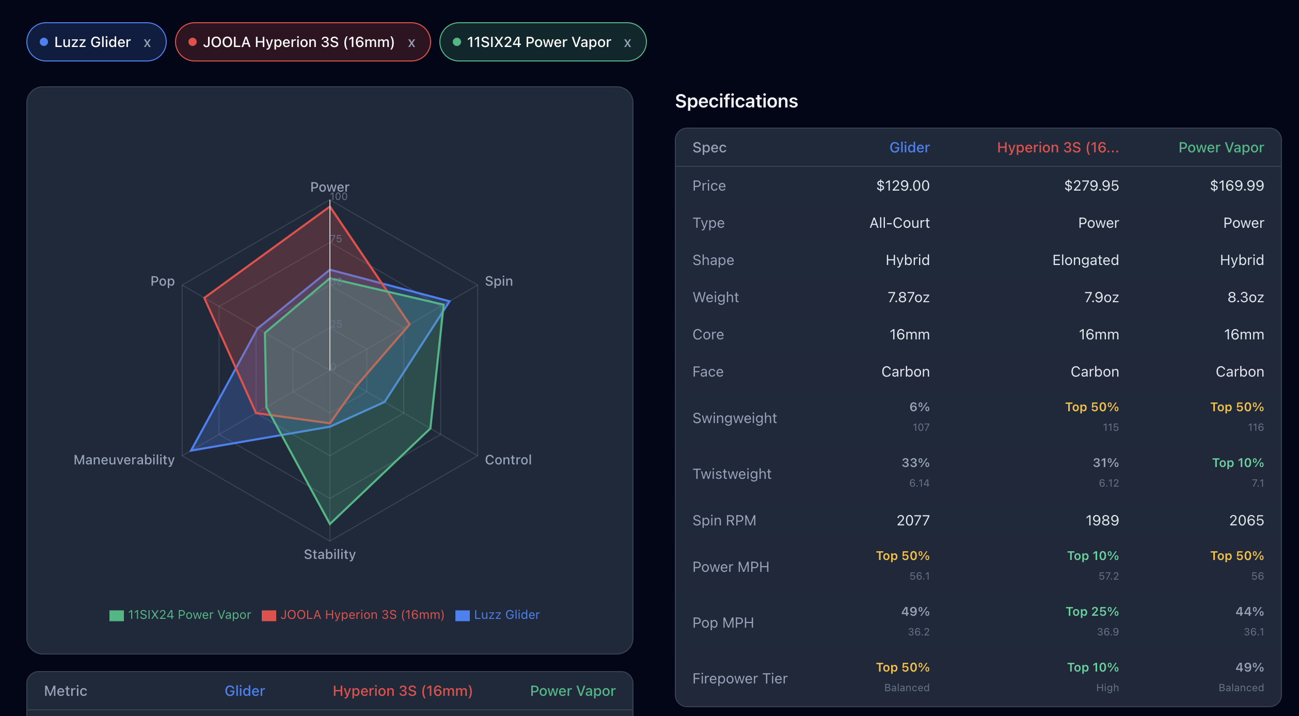This screenshot has height=716, width=1299.
Task: Click the Power axis label on radar
Action: [x=329, y=187]
